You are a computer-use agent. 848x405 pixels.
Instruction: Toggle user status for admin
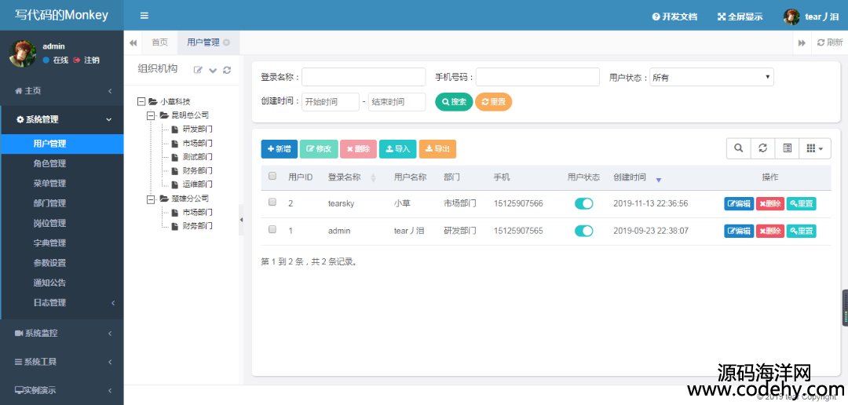tap(583, 231)
